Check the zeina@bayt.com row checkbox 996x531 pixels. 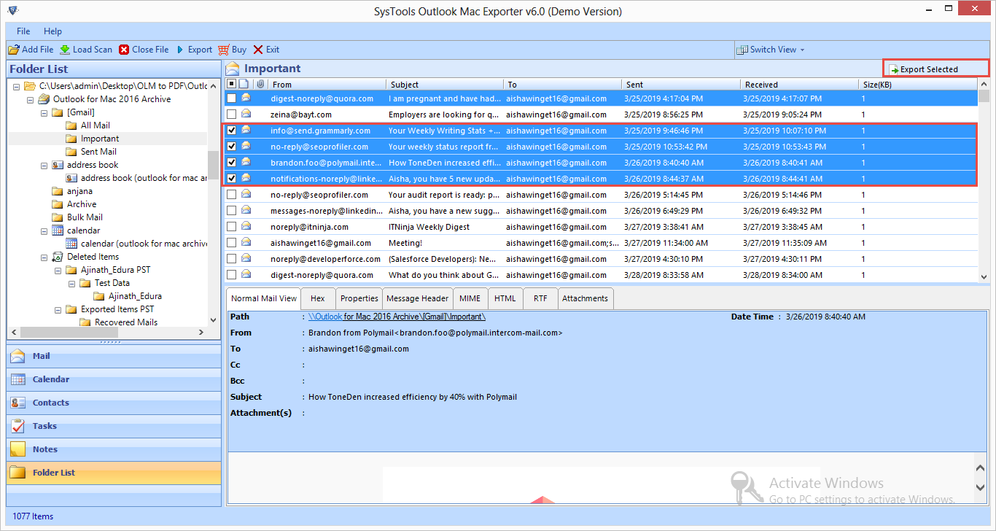231,115
